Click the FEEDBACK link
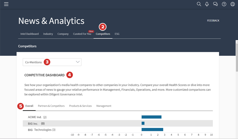 point(213,21)
